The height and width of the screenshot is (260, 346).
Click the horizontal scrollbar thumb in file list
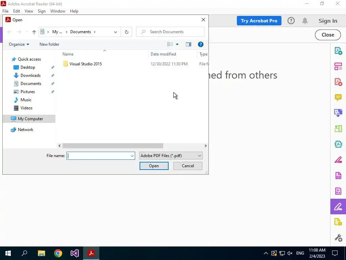[x=113, y=146]
